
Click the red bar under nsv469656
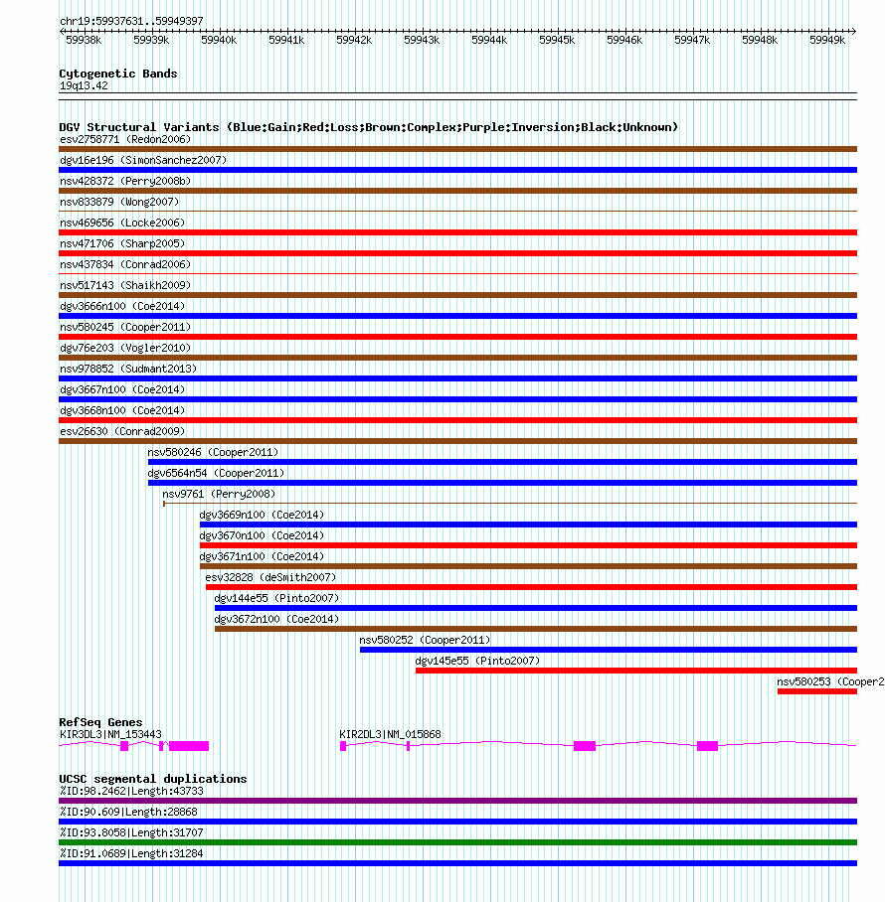click(457, 232)
